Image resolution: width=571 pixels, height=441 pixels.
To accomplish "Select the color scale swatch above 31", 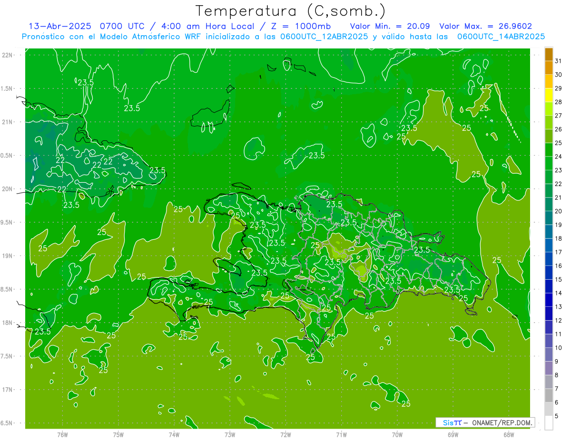I will (549, 54).
